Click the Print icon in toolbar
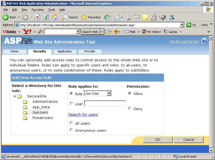This screenshot has height=160, width=215. click(x=128, y=17)
